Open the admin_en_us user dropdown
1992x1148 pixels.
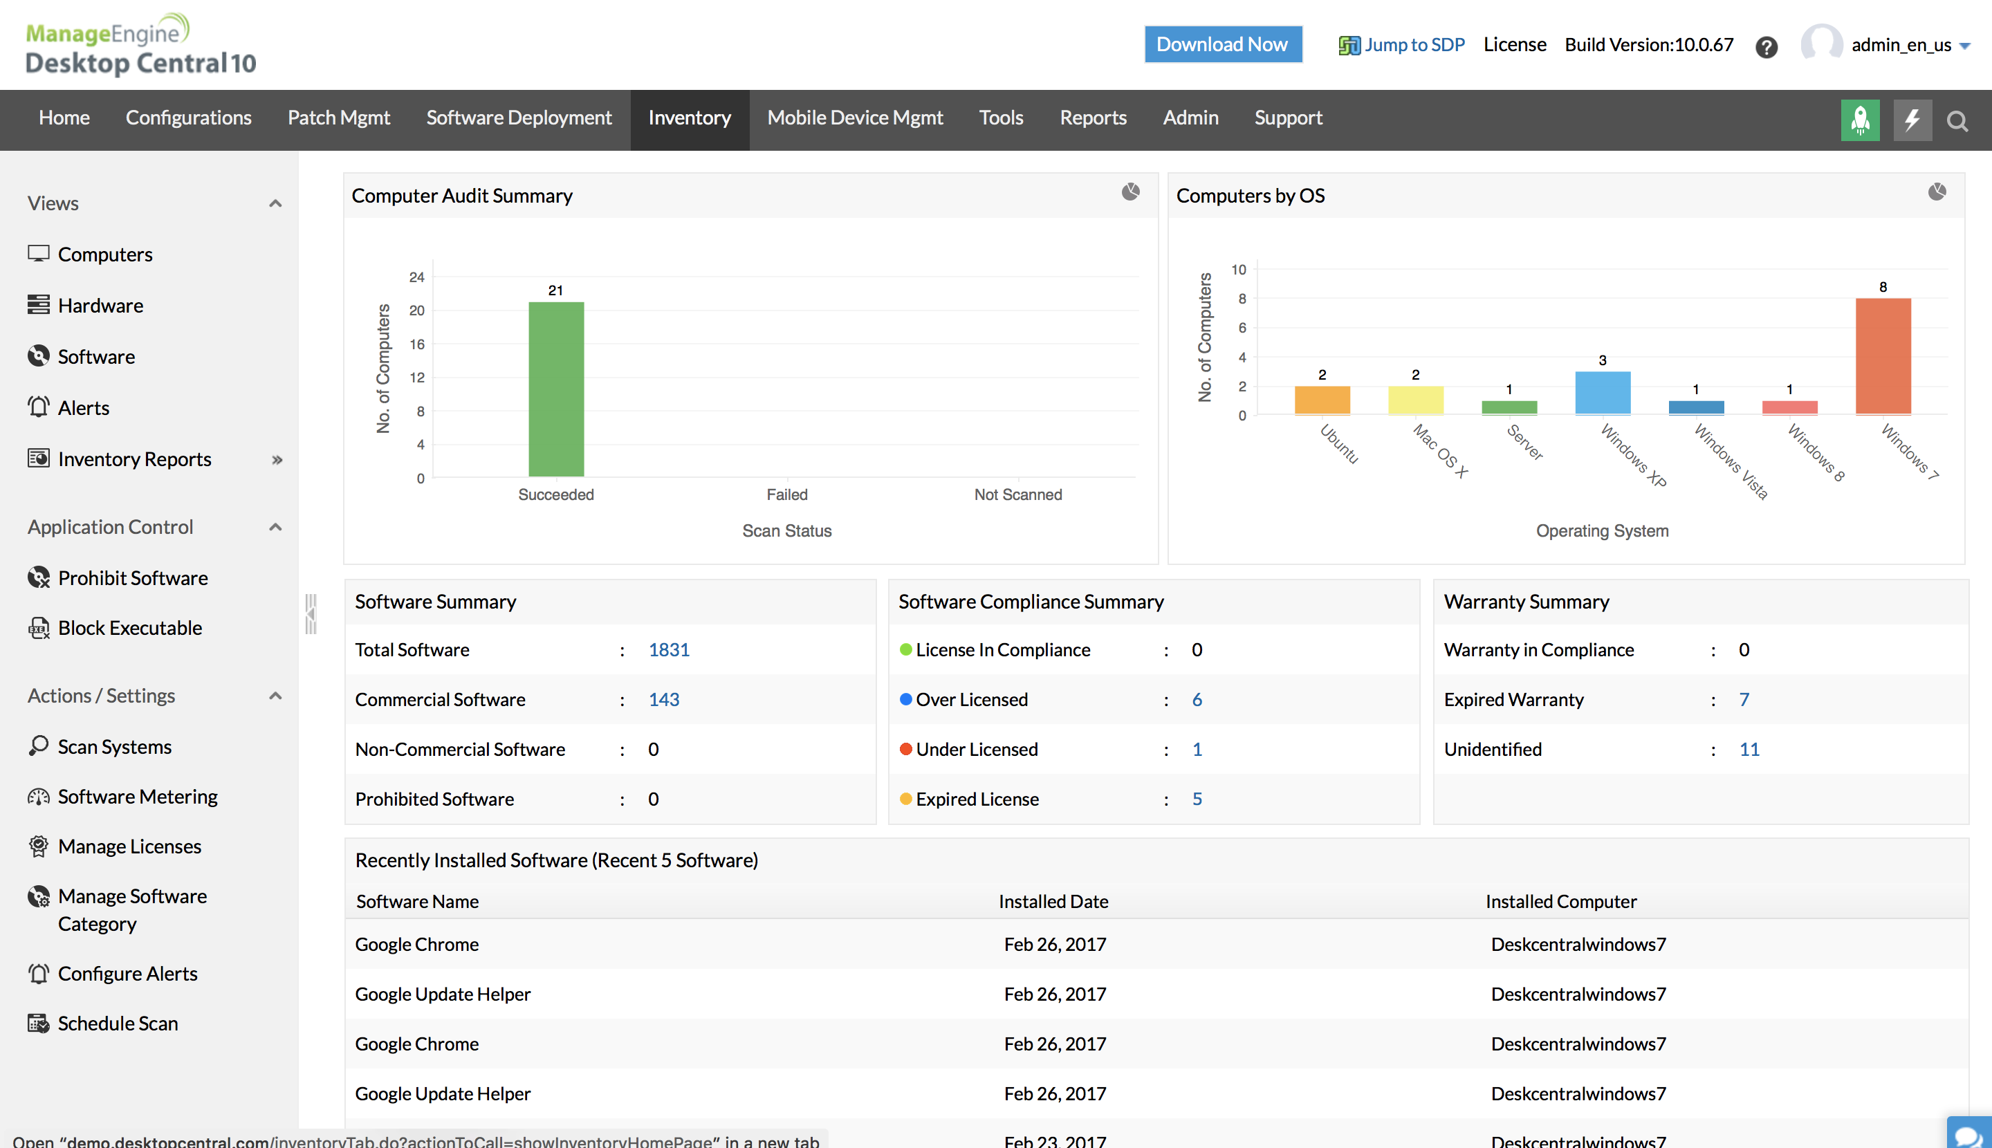(1910, 45)
